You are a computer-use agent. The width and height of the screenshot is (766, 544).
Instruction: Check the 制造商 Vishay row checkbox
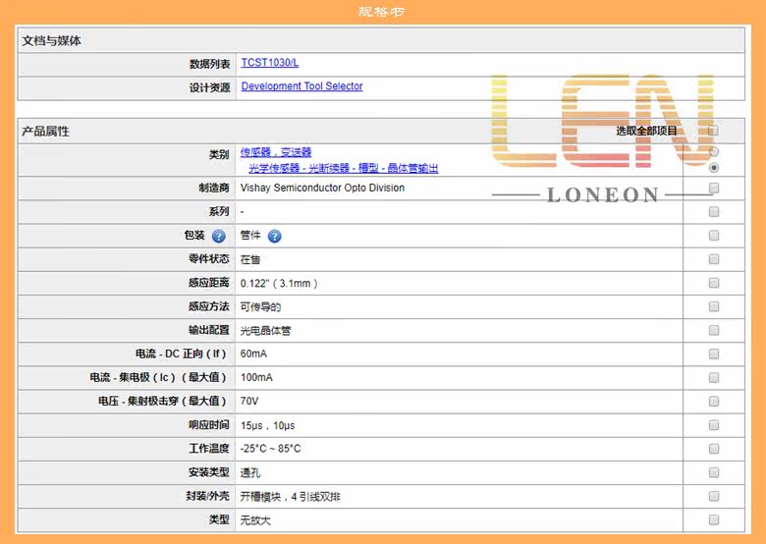click(714, 188)
